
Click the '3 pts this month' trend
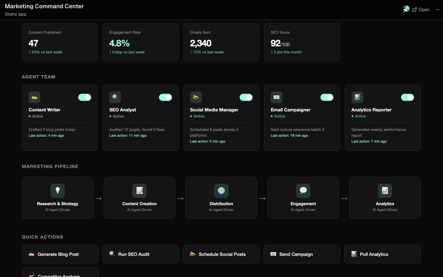pyautogui.click(x=286, y=52)
